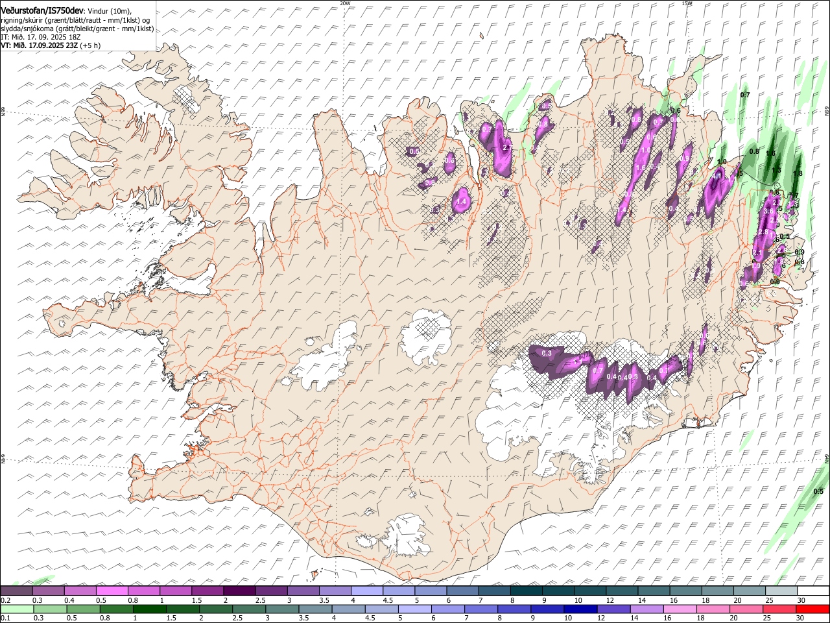Image resolution: width=830 pixels, height=623 pixels.
Task: Pick the navy blue 10 swatch, lower legend row
Action: click(581, 609)
